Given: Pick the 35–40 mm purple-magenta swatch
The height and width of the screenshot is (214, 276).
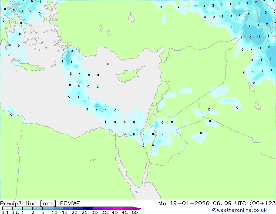Looking at the screenshot, I should click(x=108, y=208).
